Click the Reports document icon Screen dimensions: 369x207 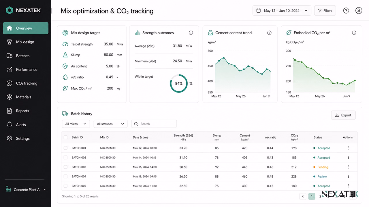(x=10, y=111)
